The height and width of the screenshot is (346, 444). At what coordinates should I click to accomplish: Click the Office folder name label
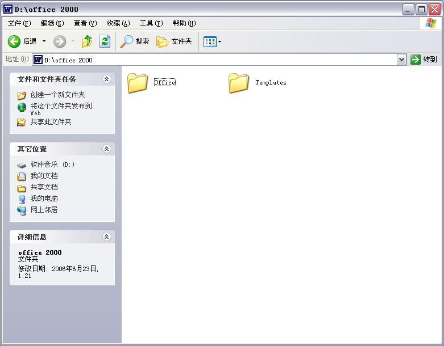(x=164, y=82)
